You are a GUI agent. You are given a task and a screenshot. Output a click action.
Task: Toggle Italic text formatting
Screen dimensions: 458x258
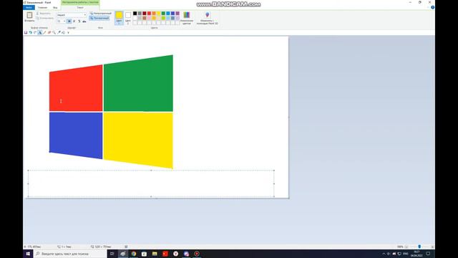point(74,21)
